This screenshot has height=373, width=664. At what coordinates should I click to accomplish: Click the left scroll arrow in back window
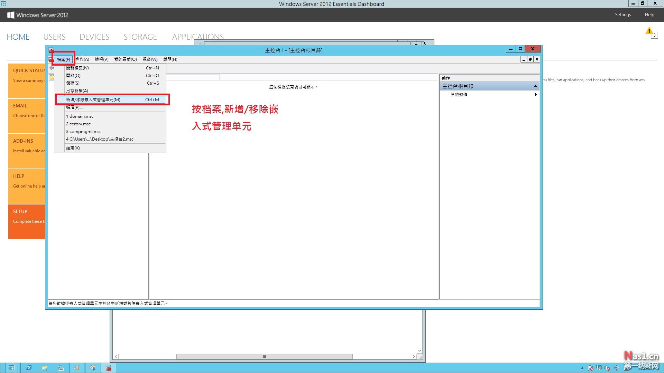pyautogui.click(x=116, y=357)
